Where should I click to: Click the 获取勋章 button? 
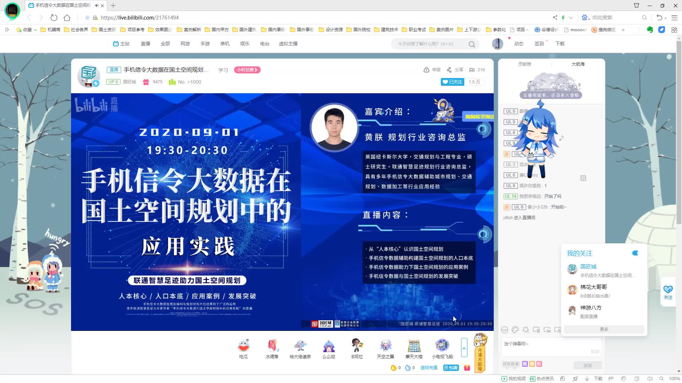511,364
